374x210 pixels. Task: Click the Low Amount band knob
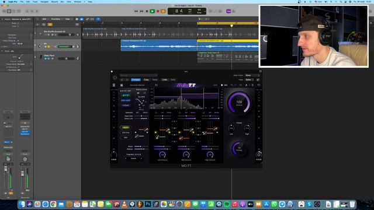point(162,155)
